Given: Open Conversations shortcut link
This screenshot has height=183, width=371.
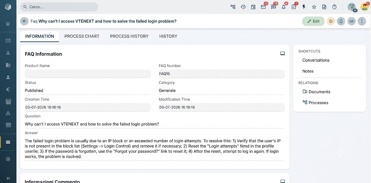Looking at the screenshot, I should (x=316, y=60).
